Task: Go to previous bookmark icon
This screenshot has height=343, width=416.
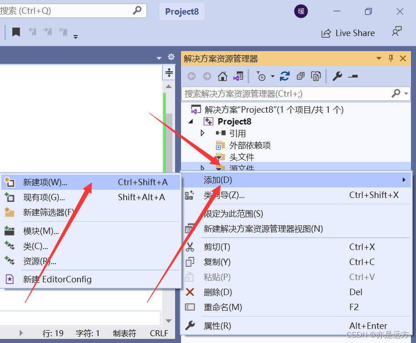Action: click(x=32, y=32)
